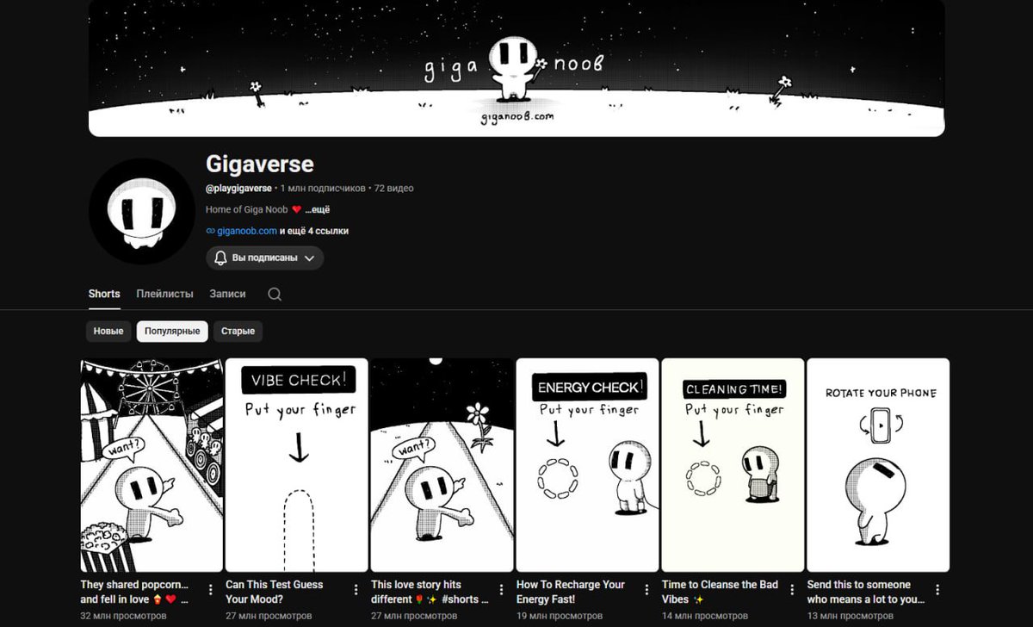This screenshot has width=1033, height=627.
Task: Click the @playgigaverse channel handle
Action: click(x=238, y=188)
